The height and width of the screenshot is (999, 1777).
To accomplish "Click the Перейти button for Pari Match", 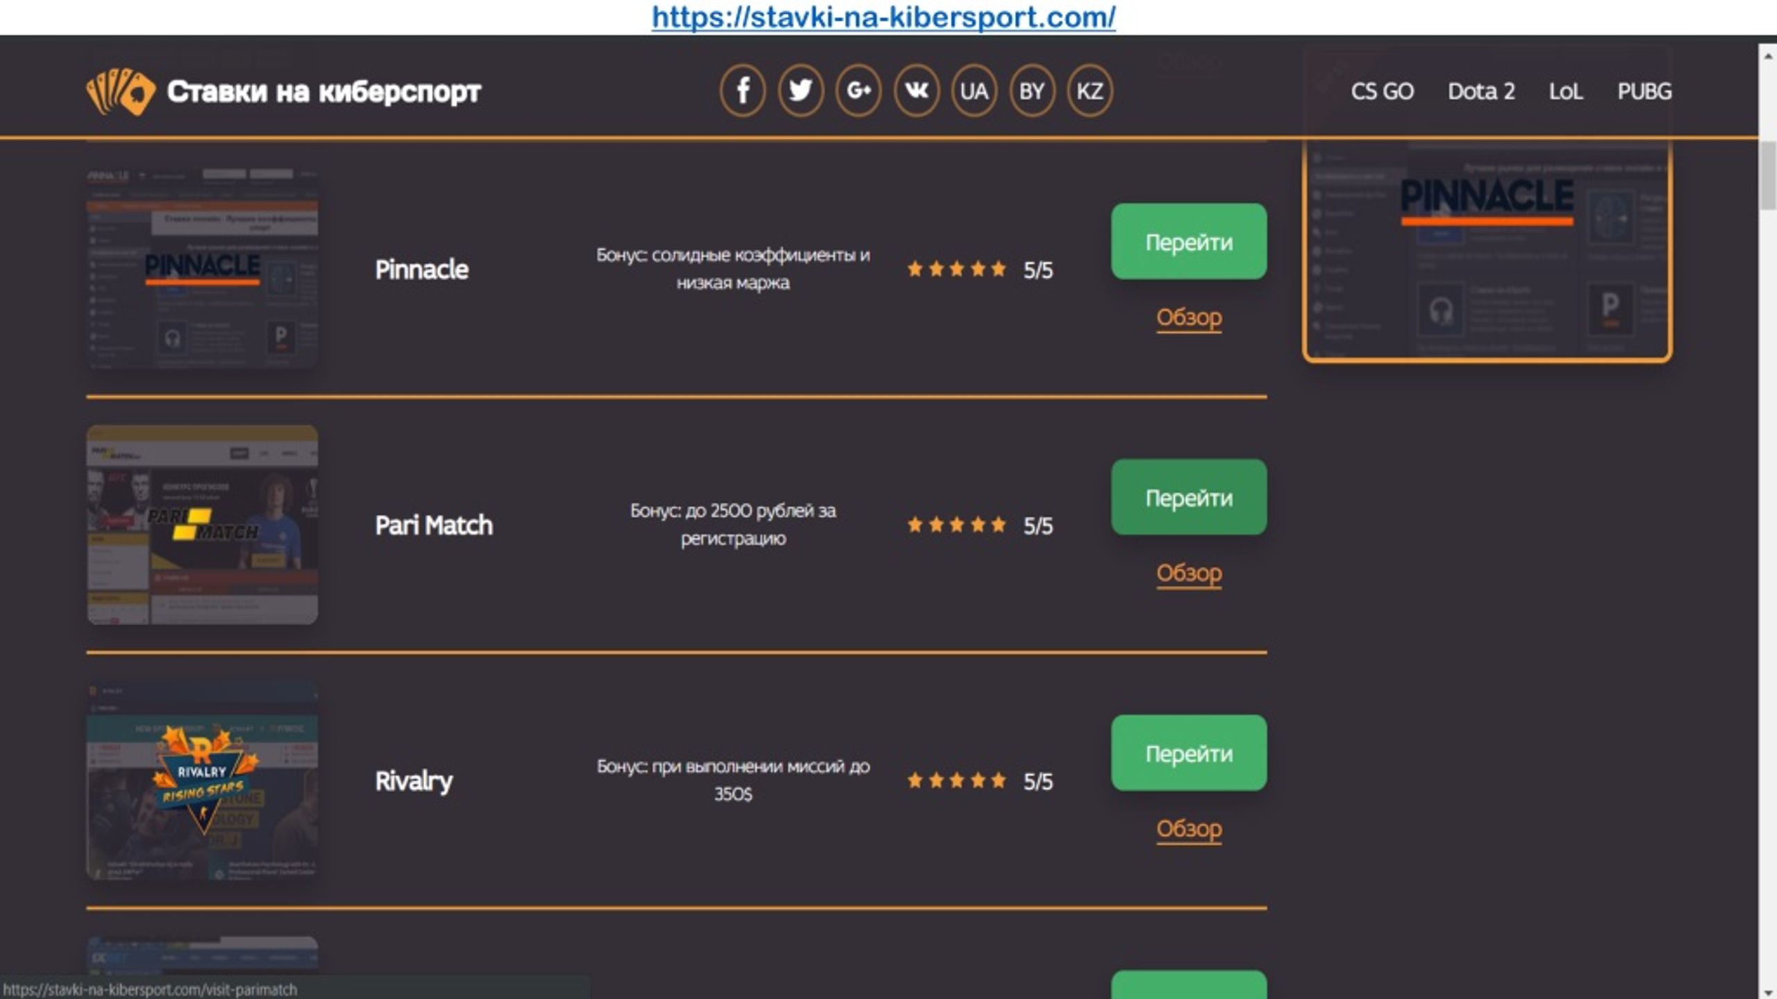I will tap(1188, 497).
